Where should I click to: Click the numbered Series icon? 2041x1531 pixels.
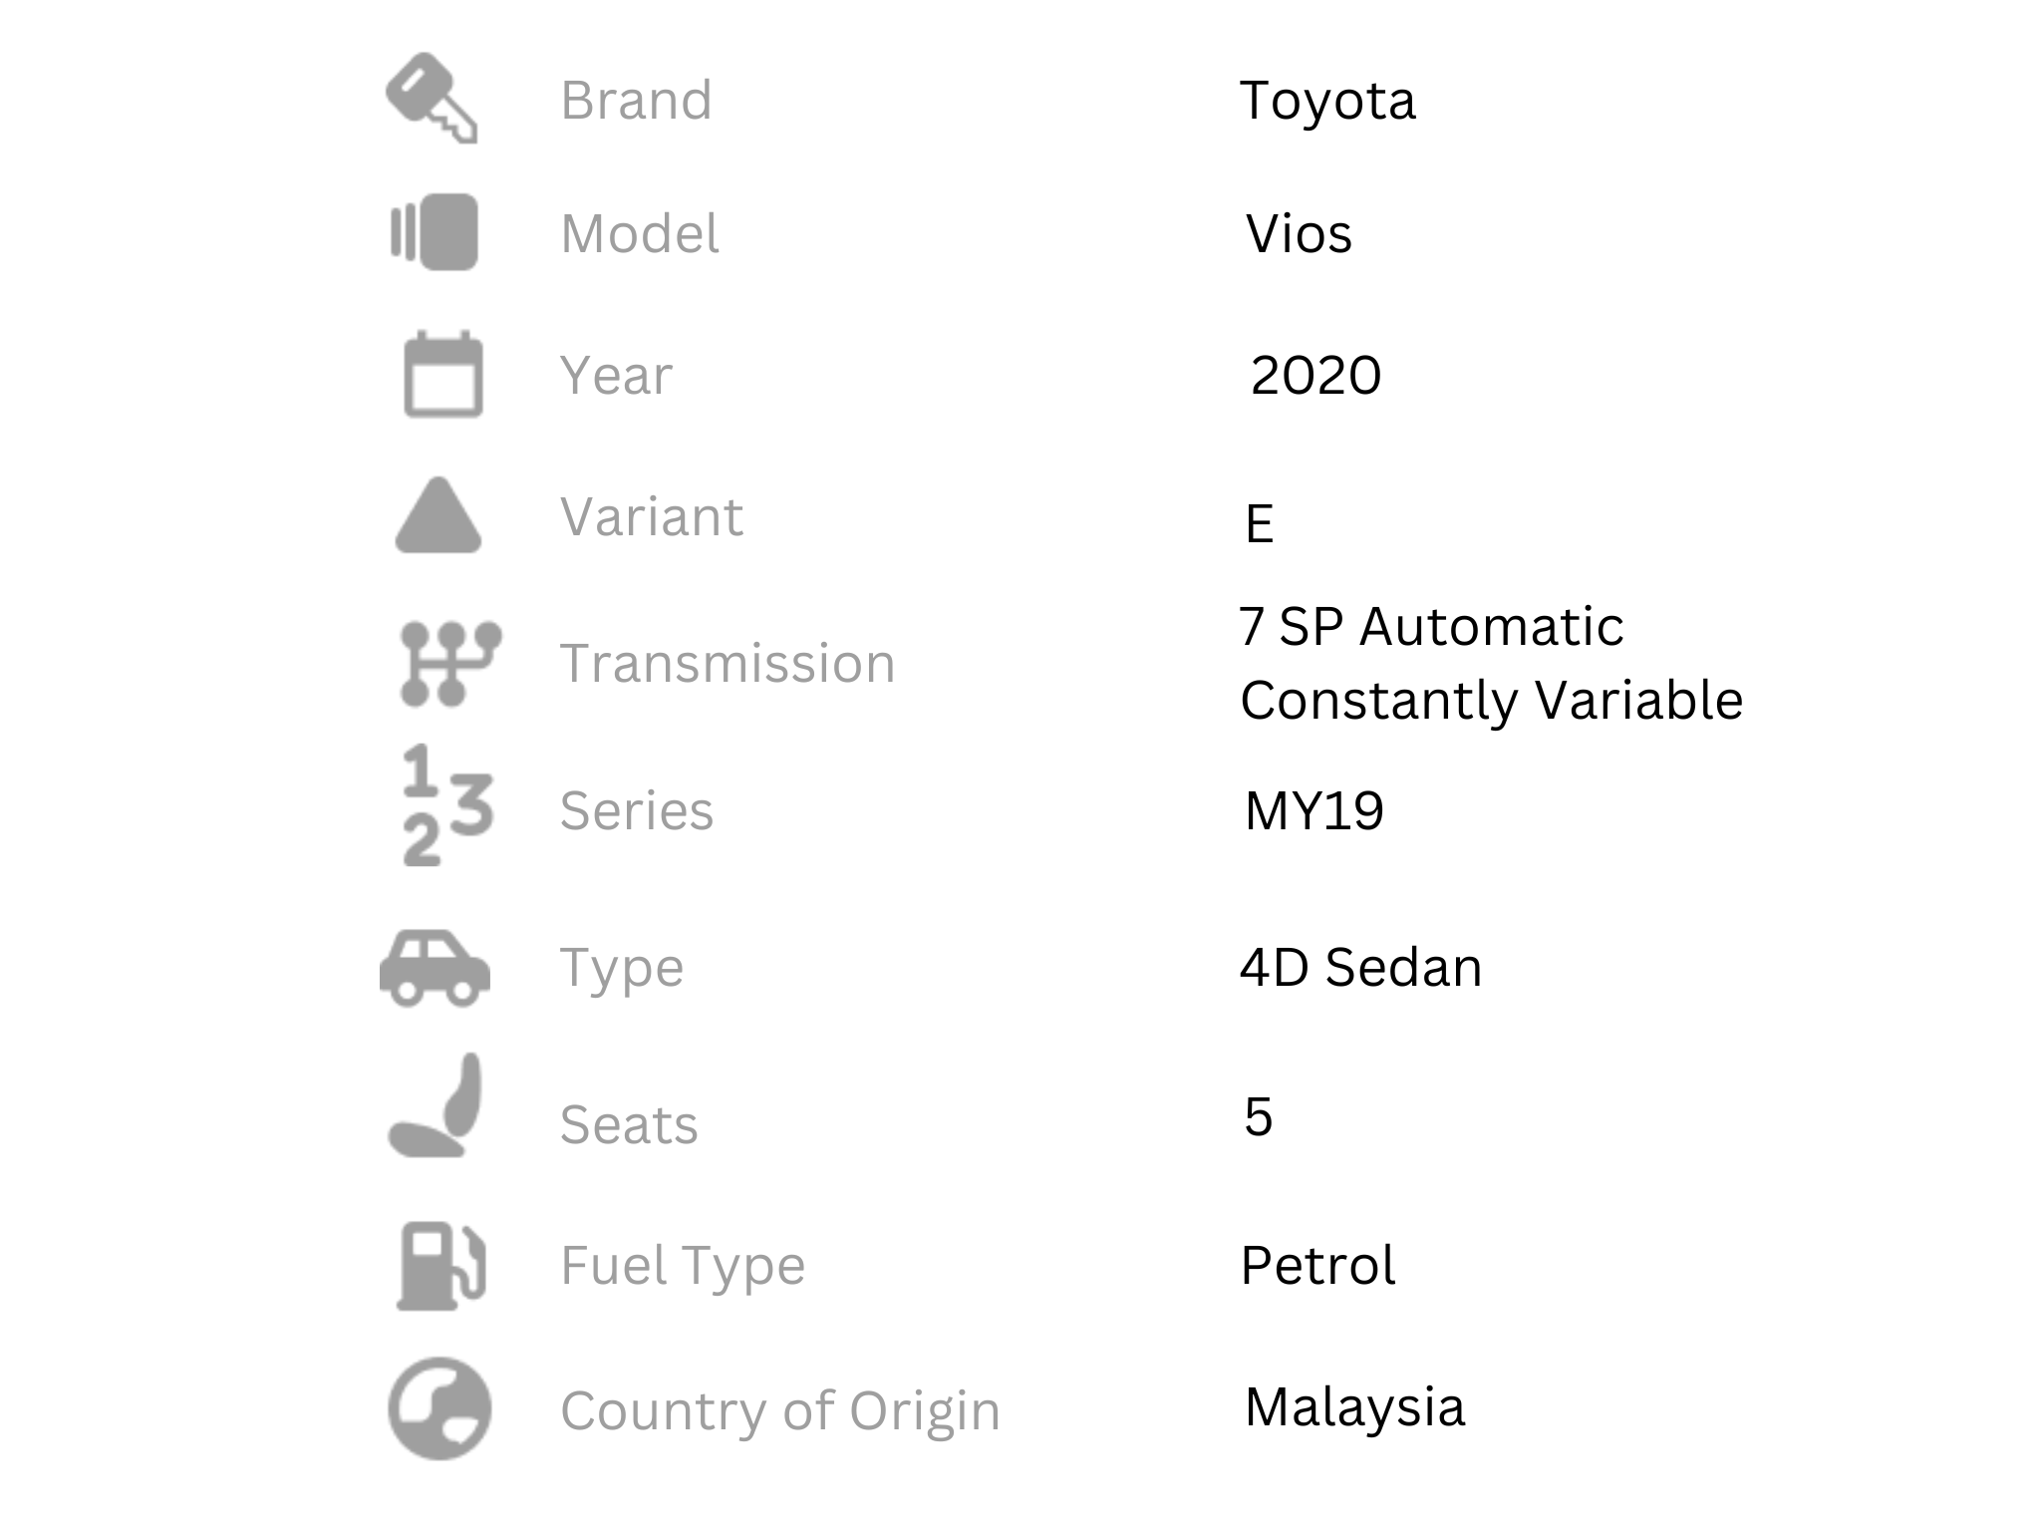pos(446,805)
